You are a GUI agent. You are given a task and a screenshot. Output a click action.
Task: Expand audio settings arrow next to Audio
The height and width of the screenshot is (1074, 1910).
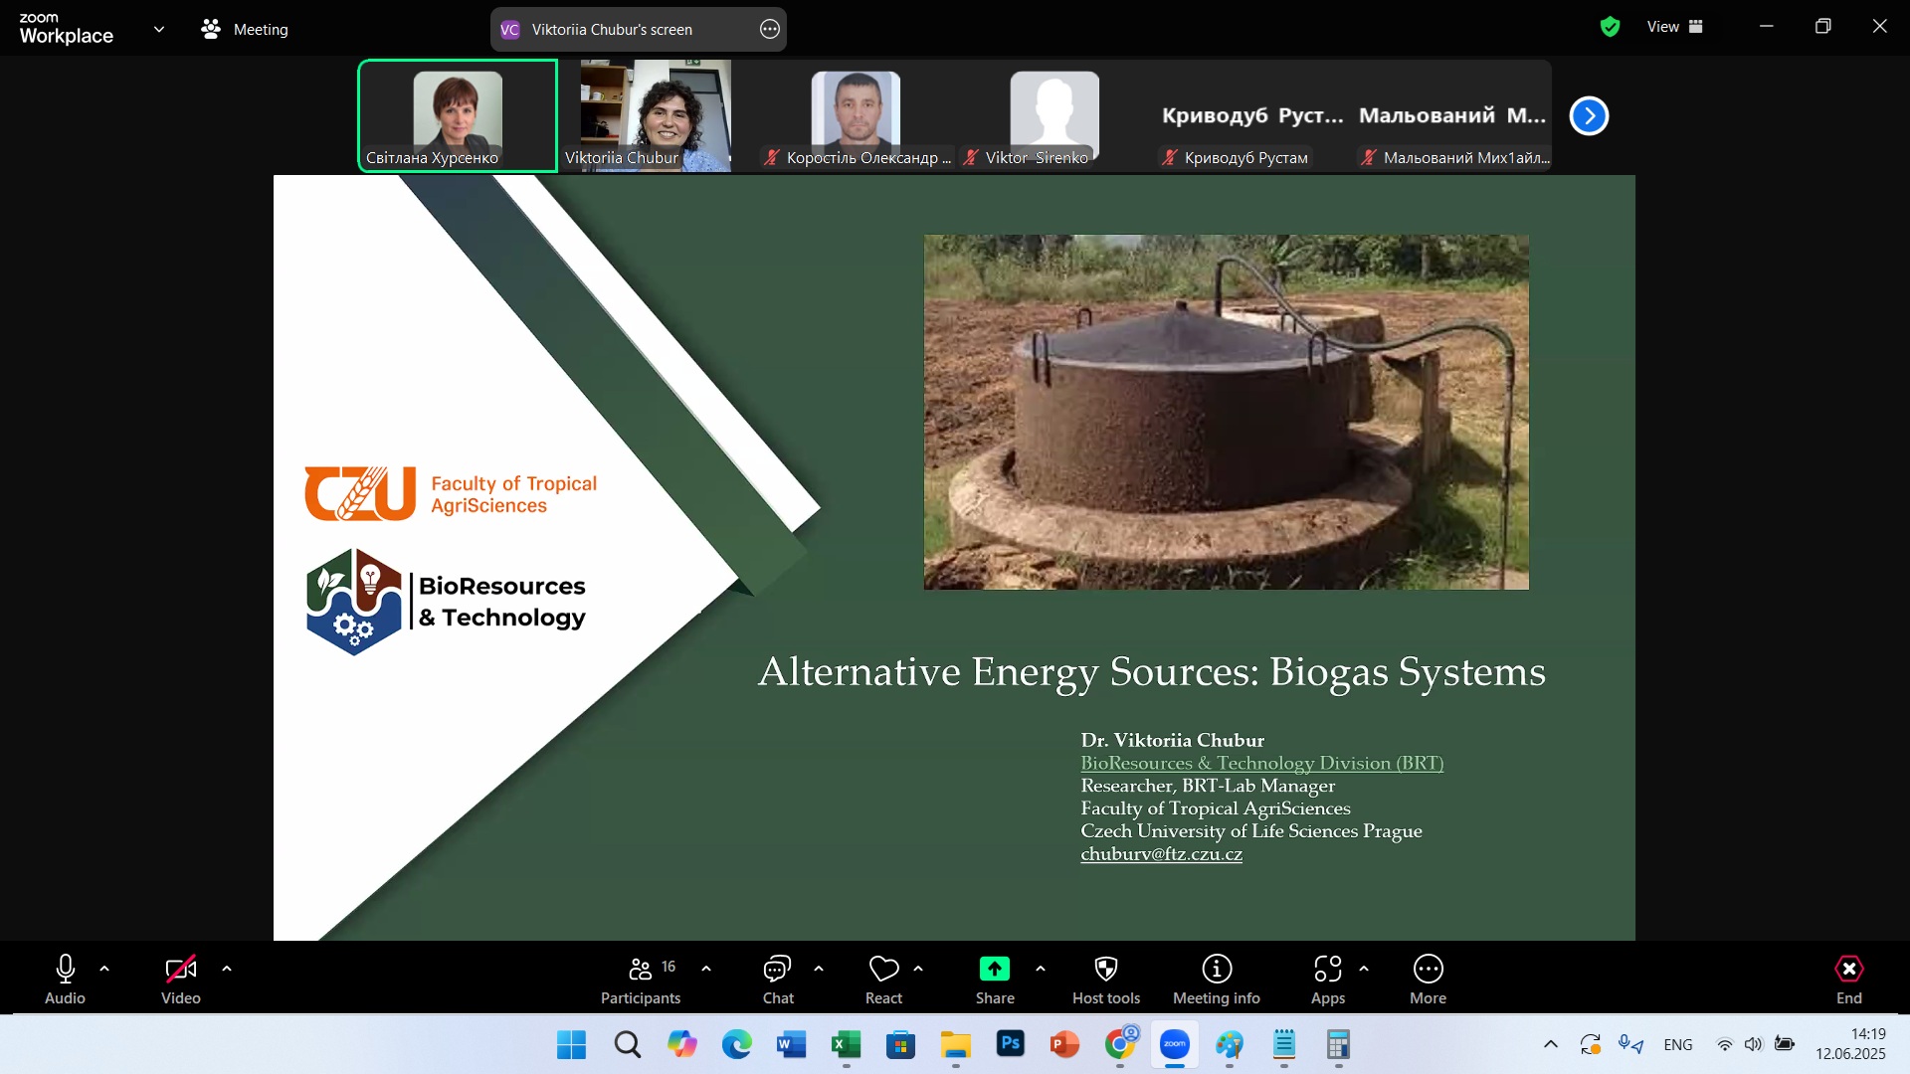pos(104,969)
